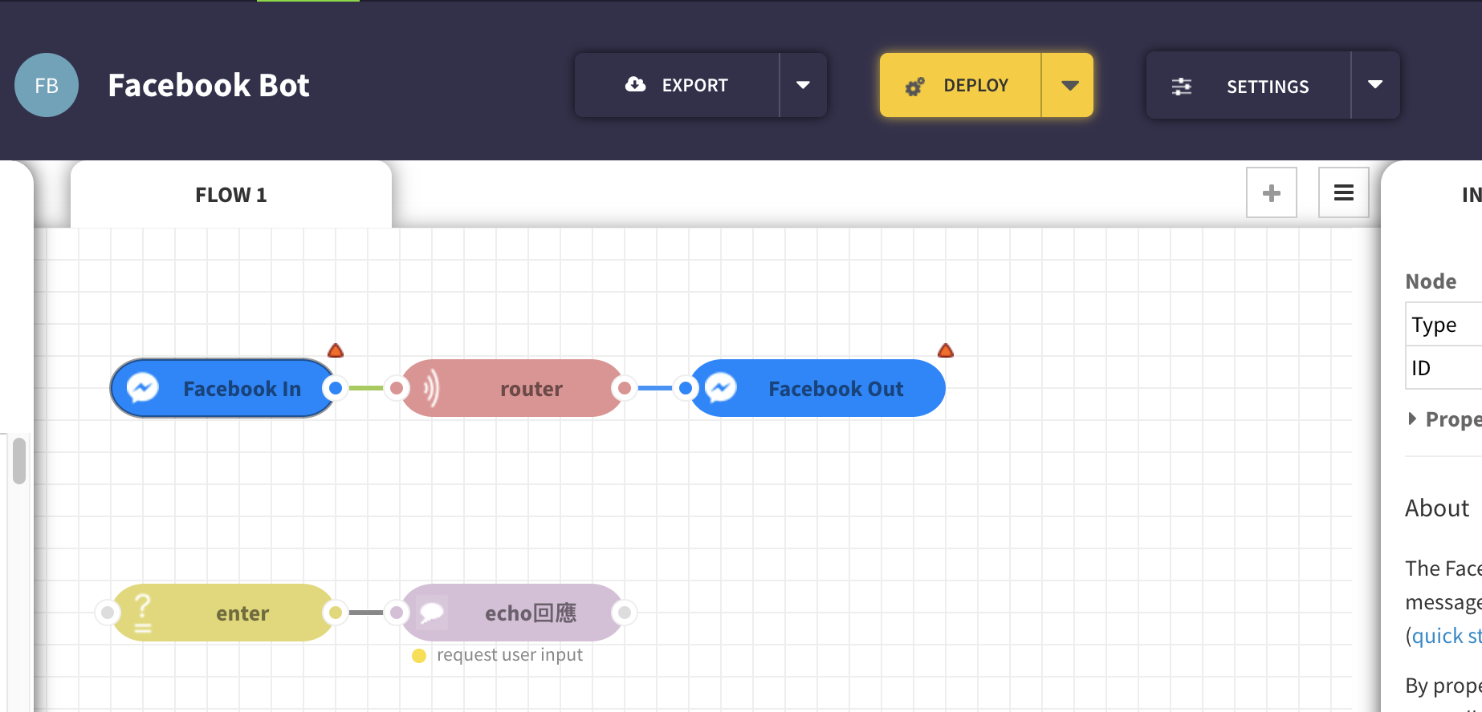Screen dimensions: 1482x712
Task: Switch to the Flow 1 tab
Action: click(231, 195)
